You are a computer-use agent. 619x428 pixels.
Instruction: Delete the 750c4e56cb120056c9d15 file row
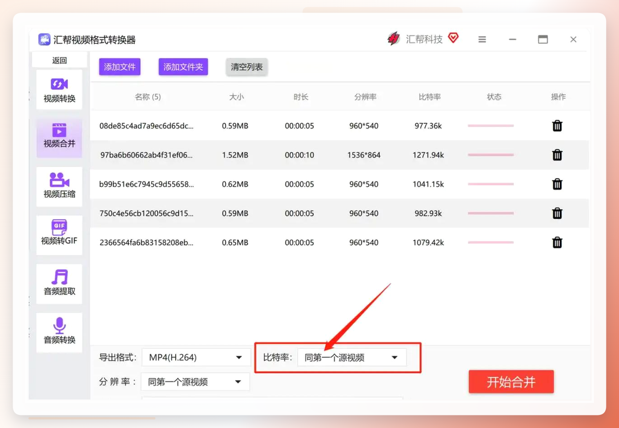pyautogui.click(x=557, y=213)
